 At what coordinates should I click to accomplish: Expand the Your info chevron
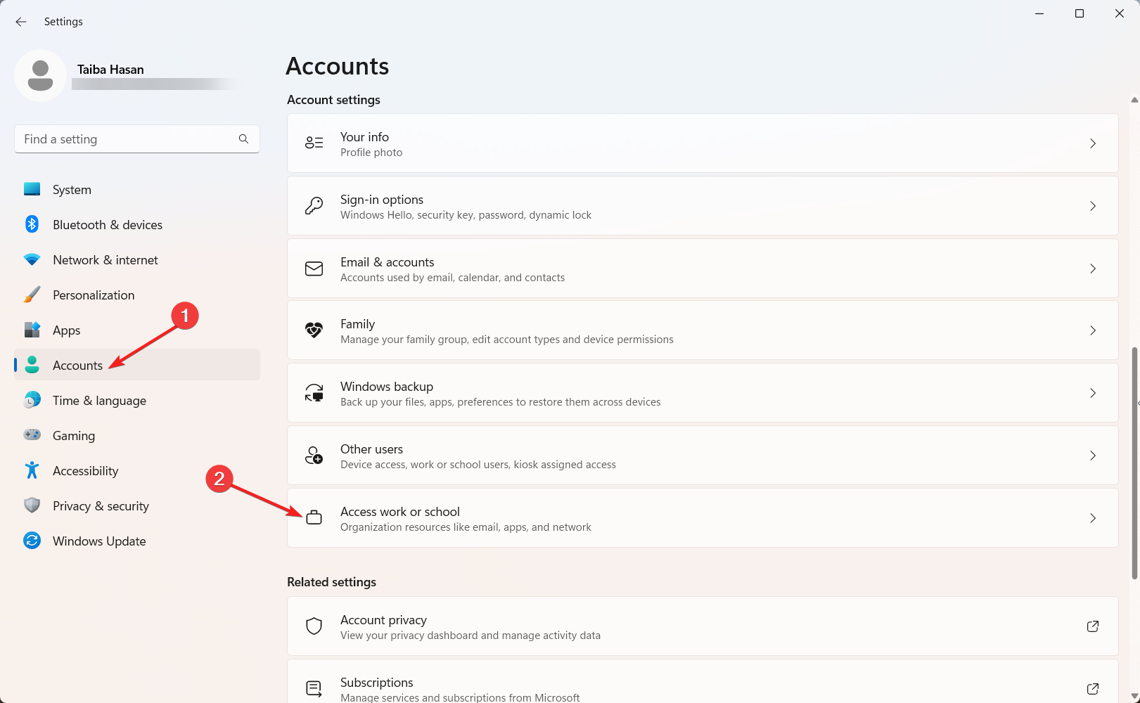pos(1092,143)
